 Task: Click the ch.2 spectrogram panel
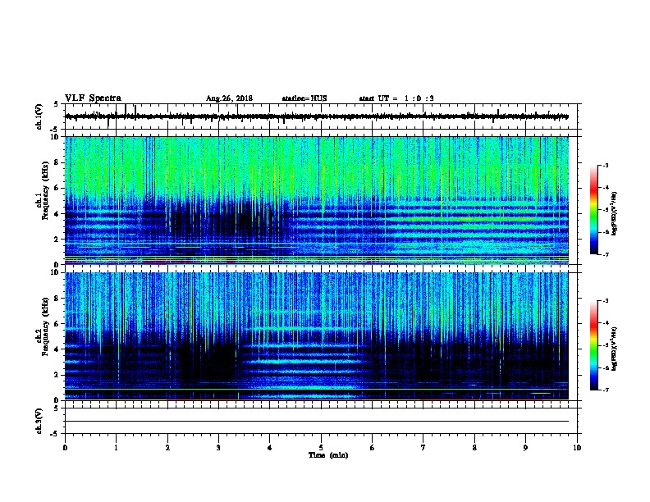tap(317, 336)
